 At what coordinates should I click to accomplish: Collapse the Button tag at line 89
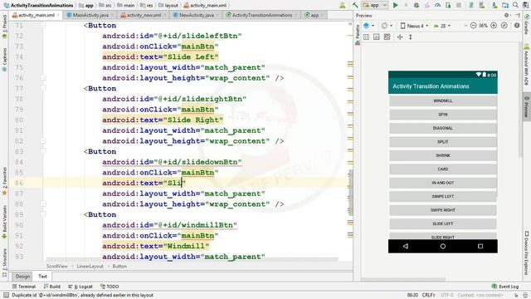pyautogui.click(x=43, y=214)
